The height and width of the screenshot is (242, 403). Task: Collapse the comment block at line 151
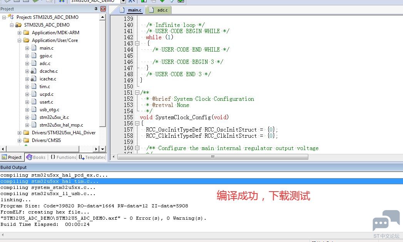click(137, 92)
